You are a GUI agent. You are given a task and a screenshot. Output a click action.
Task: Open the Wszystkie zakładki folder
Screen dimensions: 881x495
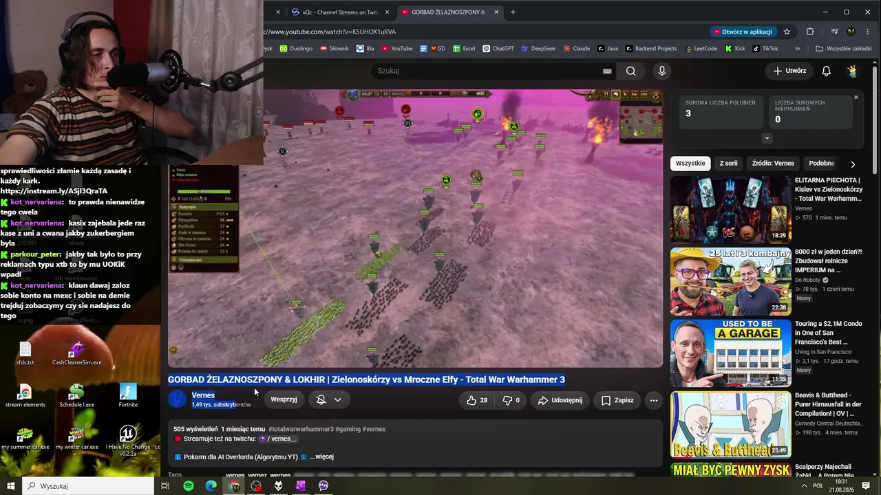point(843,49)
